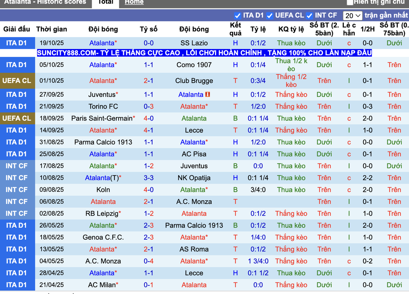Open the 0-3 score at Torino FC

point(148,107)
